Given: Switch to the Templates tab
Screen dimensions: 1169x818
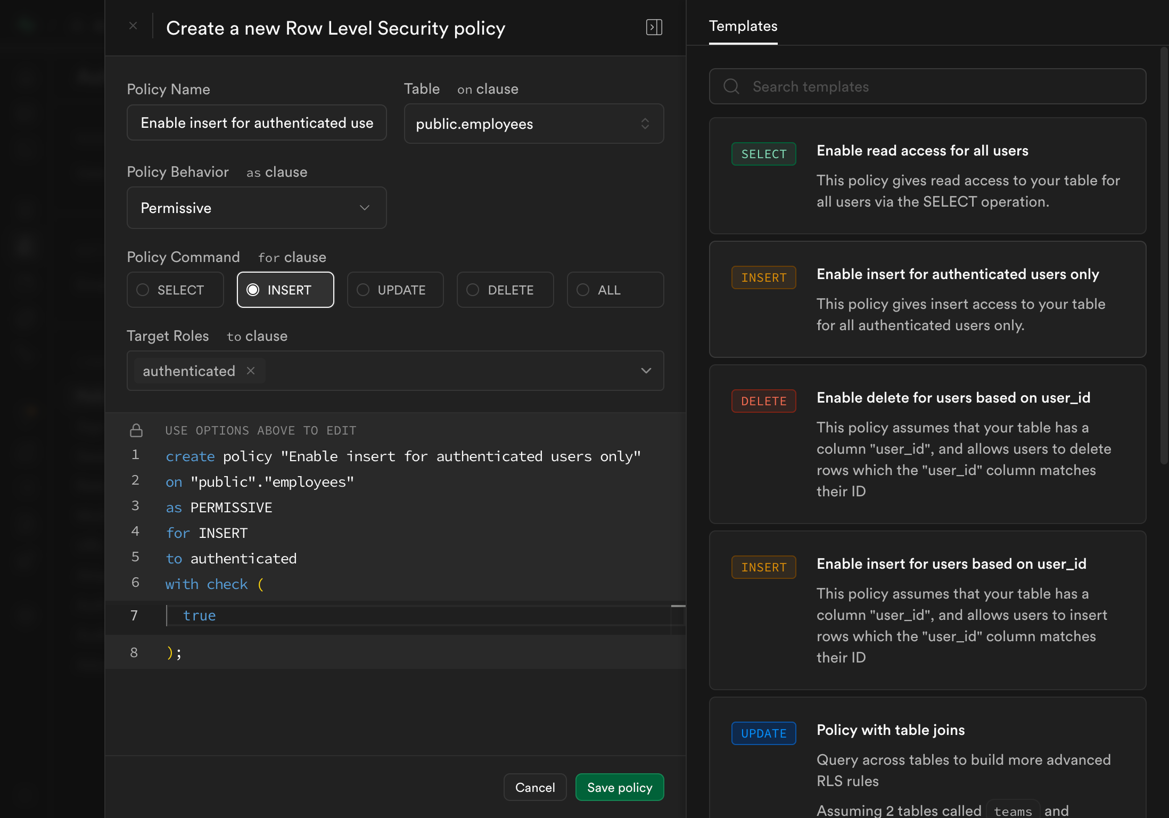Looking at the screenshot, I should 743,26.
